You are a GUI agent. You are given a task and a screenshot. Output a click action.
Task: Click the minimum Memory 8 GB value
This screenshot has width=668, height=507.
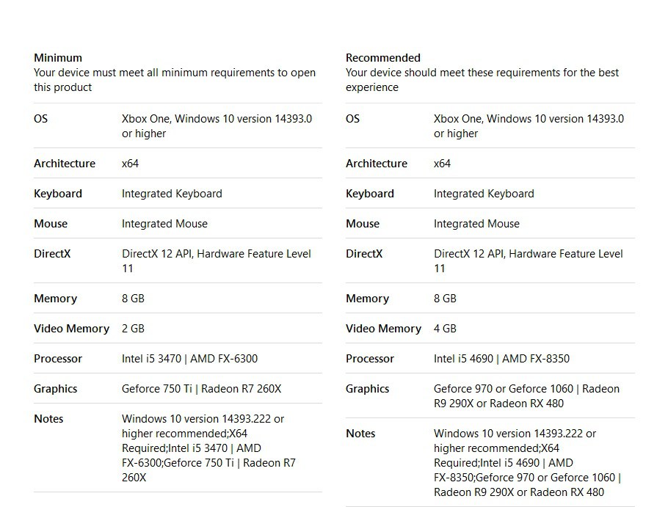(133, 299)
